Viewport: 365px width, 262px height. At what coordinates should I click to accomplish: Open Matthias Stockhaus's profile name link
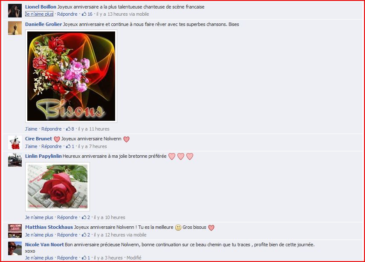pyautogui.click(x=49, y=227)
